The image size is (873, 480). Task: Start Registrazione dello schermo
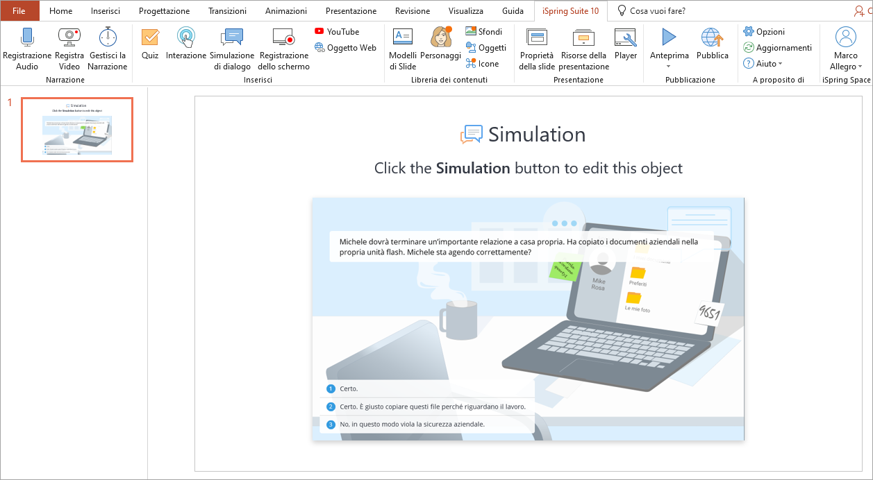(x=283, y=38)
